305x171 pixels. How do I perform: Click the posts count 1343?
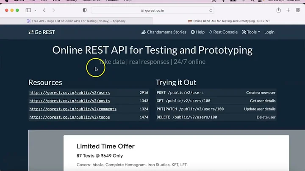(x=144, y=101)
